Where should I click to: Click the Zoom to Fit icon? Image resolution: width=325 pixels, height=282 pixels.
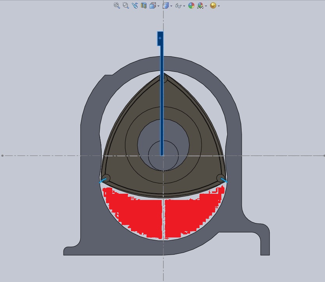click(117, 5)
